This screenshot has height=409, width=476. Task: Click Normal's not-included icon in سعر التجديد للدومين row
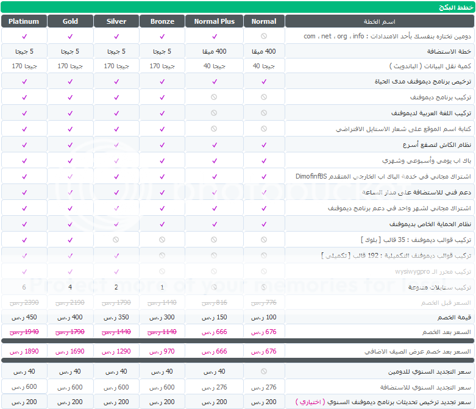point(264,371)
